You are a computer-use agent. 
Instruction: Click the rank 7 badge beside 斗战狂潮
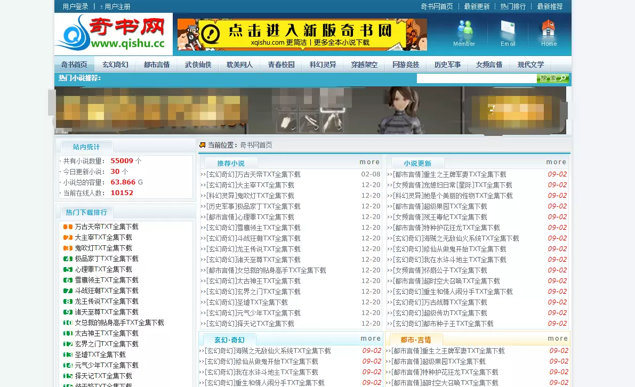coord(68,291)
